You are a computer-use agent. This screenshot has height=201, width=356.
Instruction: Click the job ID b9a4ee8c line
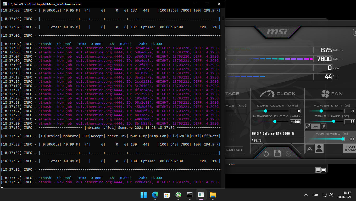coord(110,61)
